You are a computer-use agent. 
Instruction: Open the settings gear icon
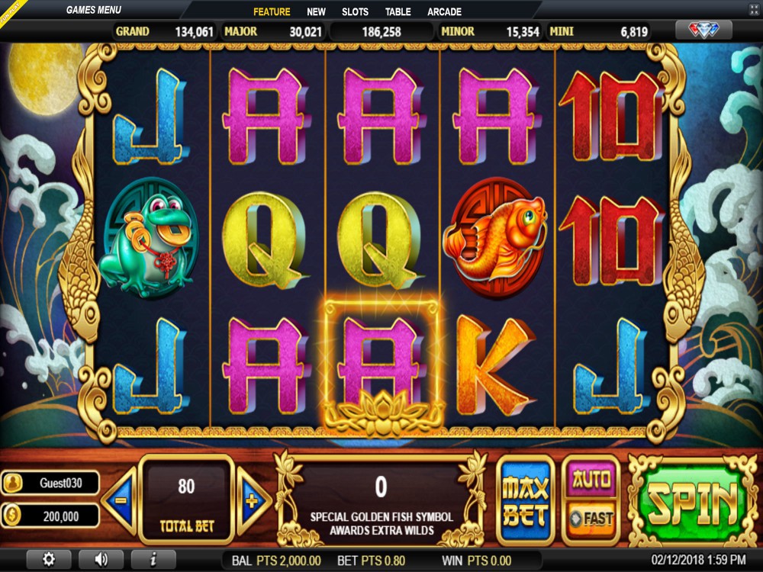[49, 560]
